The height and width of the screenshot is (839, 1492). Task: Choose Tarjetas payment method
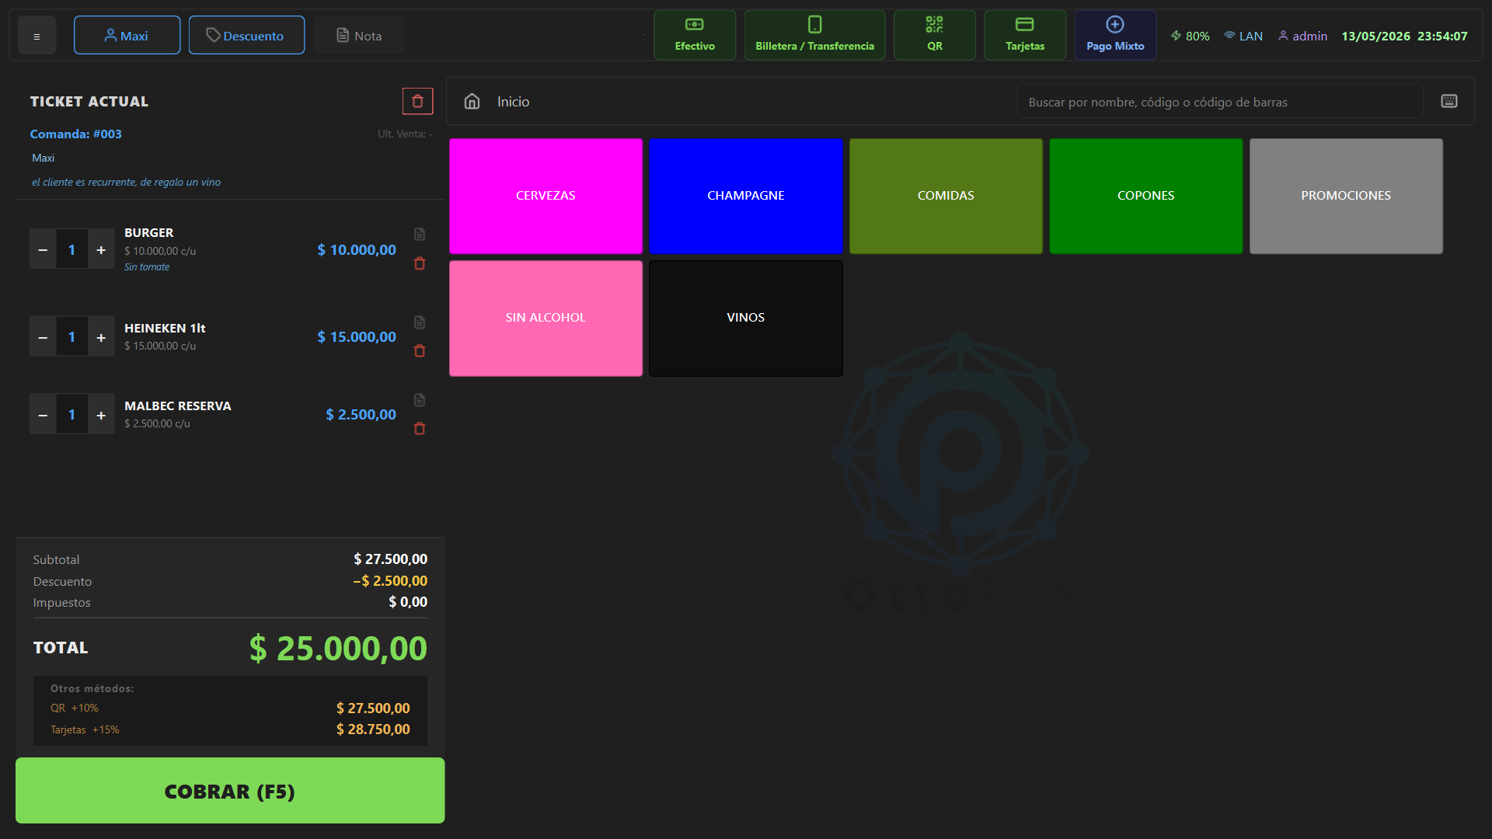pos(1025,35)
